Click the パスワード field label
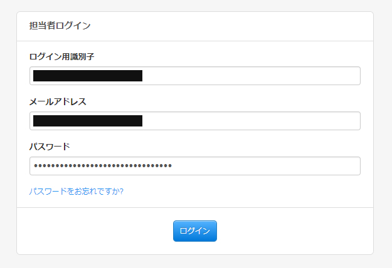 (49, 147)
